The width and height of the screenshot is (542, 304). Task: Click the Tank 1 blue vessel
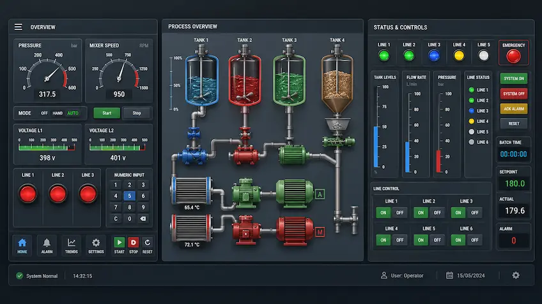coord(202,80)
